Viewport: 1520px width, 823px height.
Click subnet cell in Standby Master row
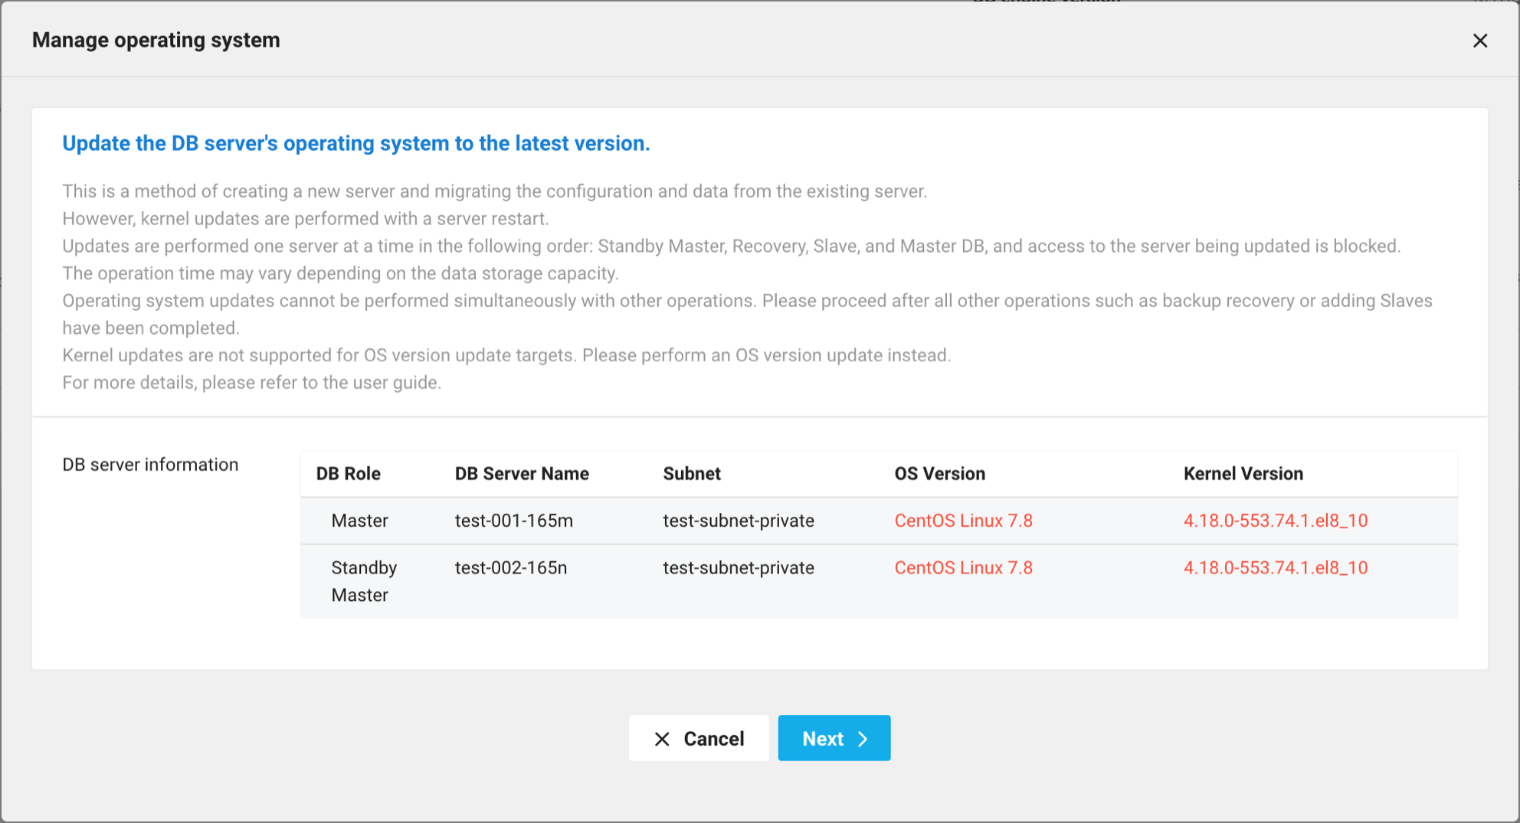tap(739, 568)
